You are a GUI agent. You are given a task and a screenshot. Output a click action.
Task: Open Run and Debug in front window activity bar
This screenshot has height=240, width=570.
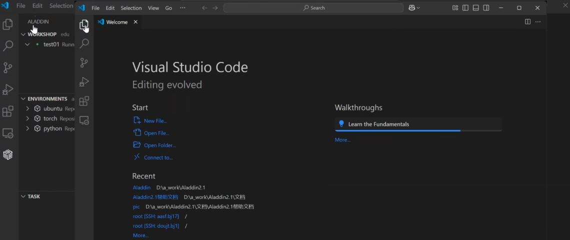(x=84, y=82)
